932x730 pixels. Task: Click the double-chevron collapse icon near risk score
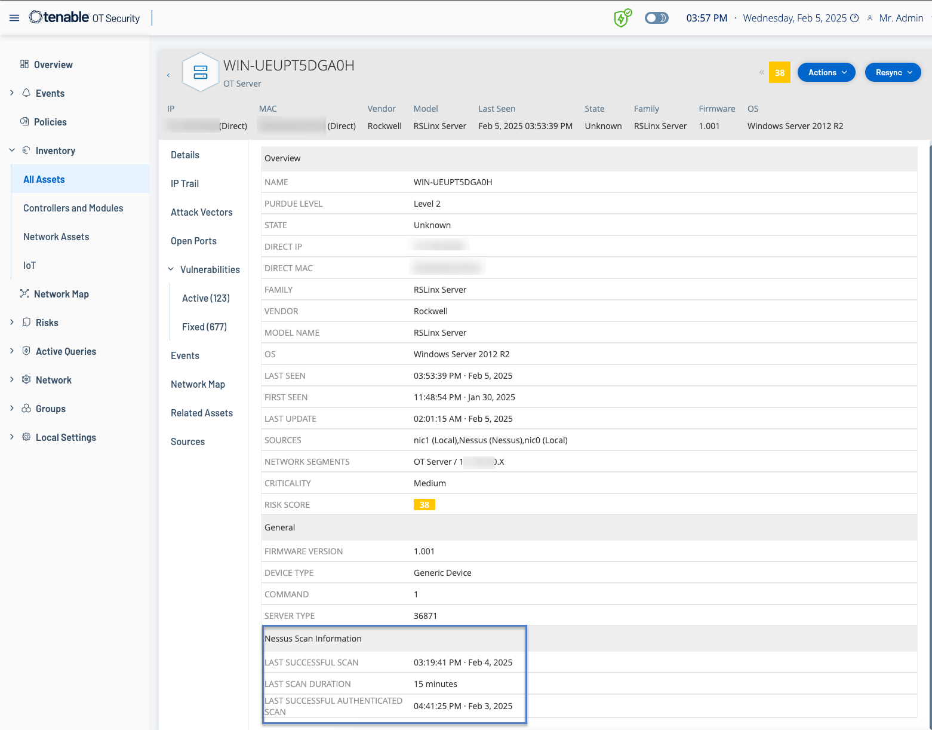761,72
